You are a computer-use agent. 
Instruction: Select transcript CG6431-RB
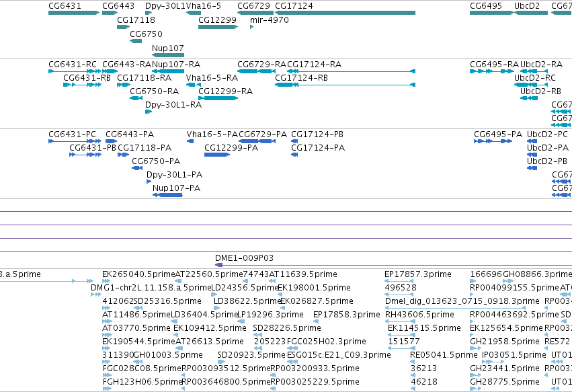point(83,85)
